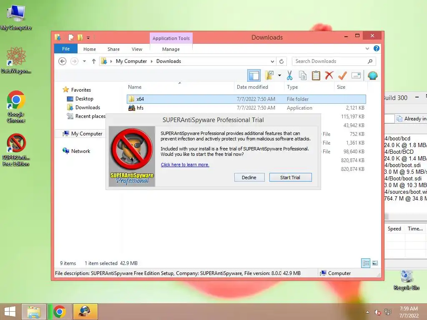Click the muted volume tray icon
Screen dimensions: 427x320
(x=377, y=312)
